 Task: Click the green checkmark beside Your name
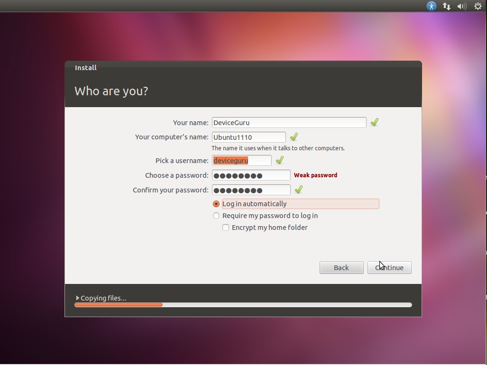tap(375, 122)
